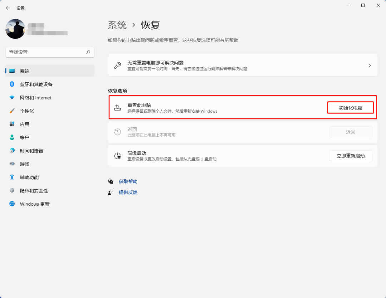Click the 隐私和安全性 shield icon

(x=12, y=190)
